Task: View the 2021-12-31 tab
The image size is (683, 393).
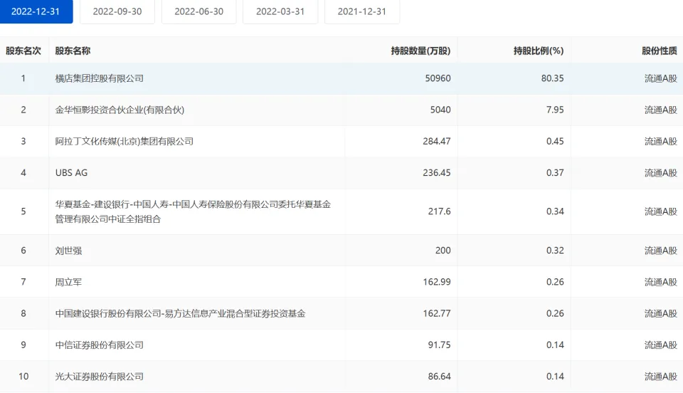Action: point(362,11)
